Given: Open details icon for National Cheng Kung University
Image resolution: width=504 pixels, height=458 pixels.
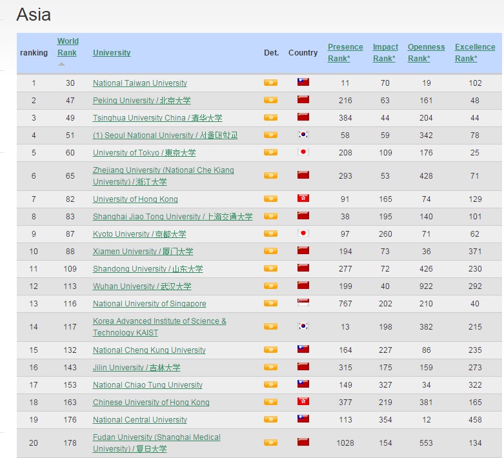Looking at the screenshot, I should (x=270, y=350).
